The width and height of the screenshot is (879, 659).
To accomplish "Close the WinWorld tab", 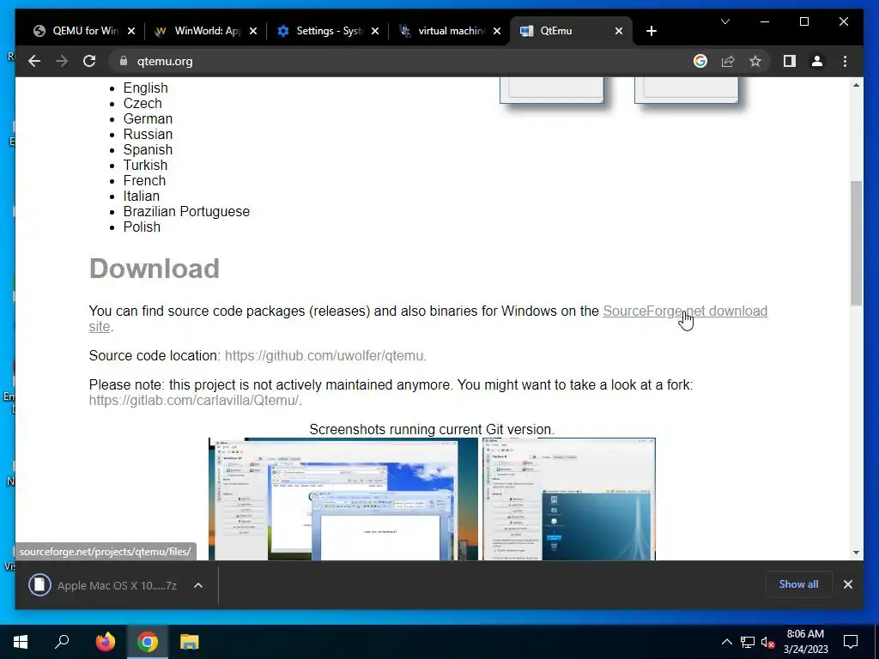I will click(x=253, y=31).
